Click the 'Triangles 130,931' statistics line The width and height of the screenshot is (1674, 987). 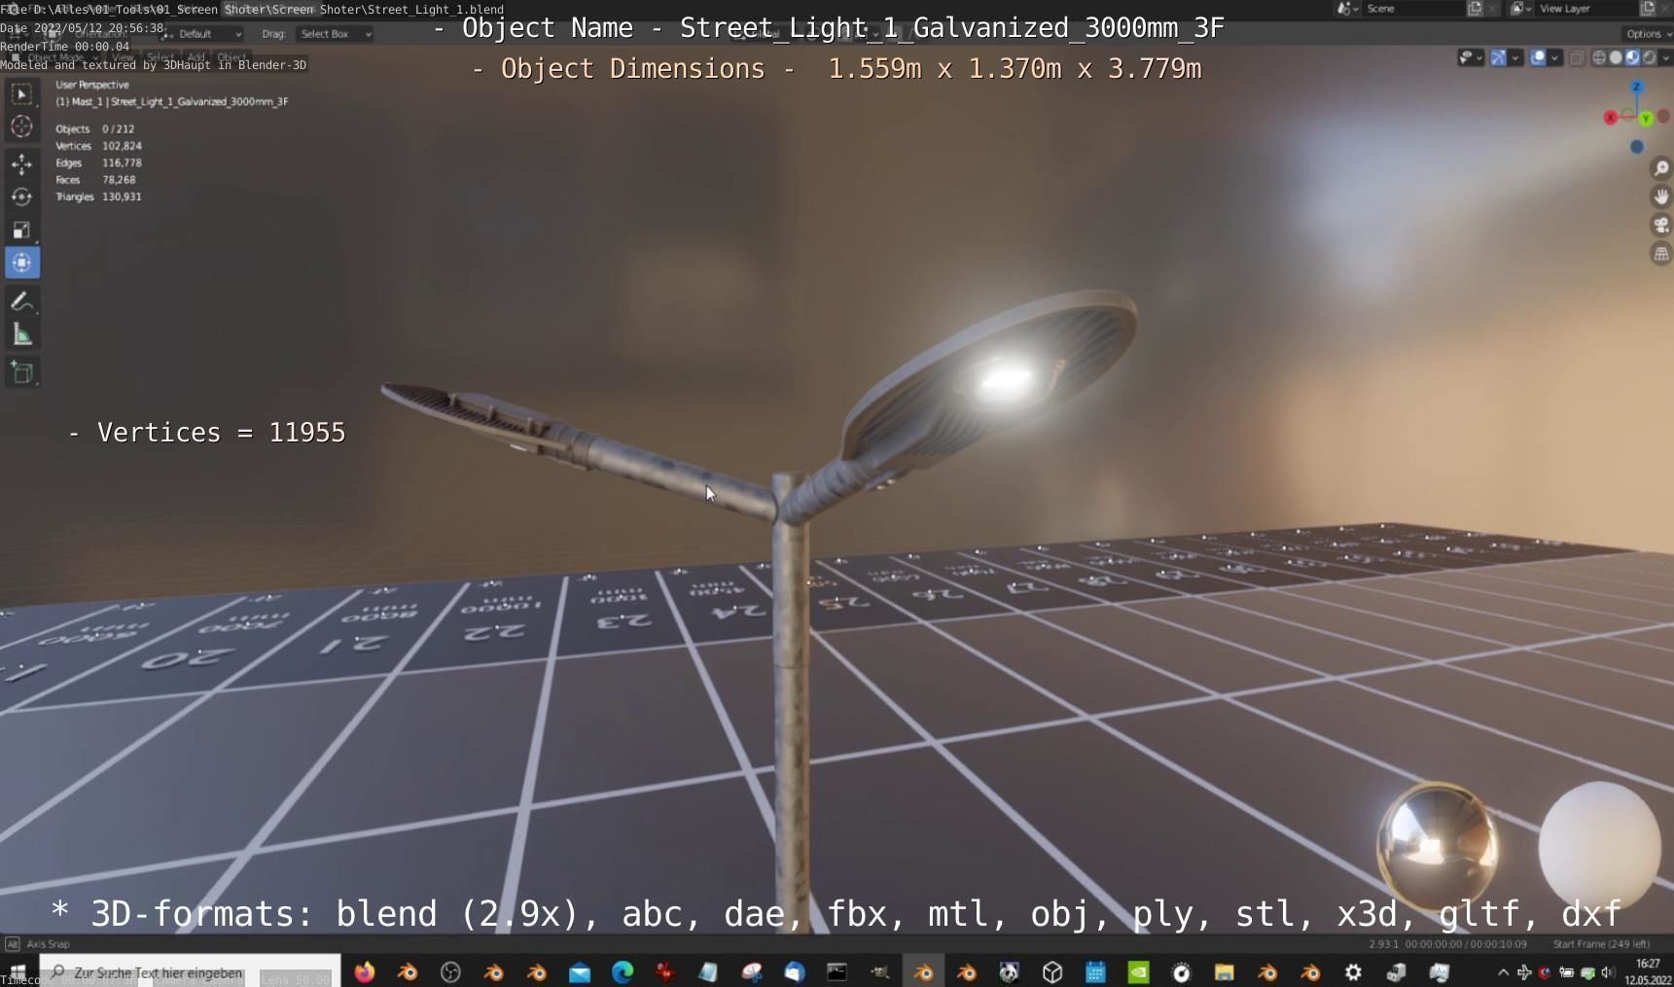98,196
